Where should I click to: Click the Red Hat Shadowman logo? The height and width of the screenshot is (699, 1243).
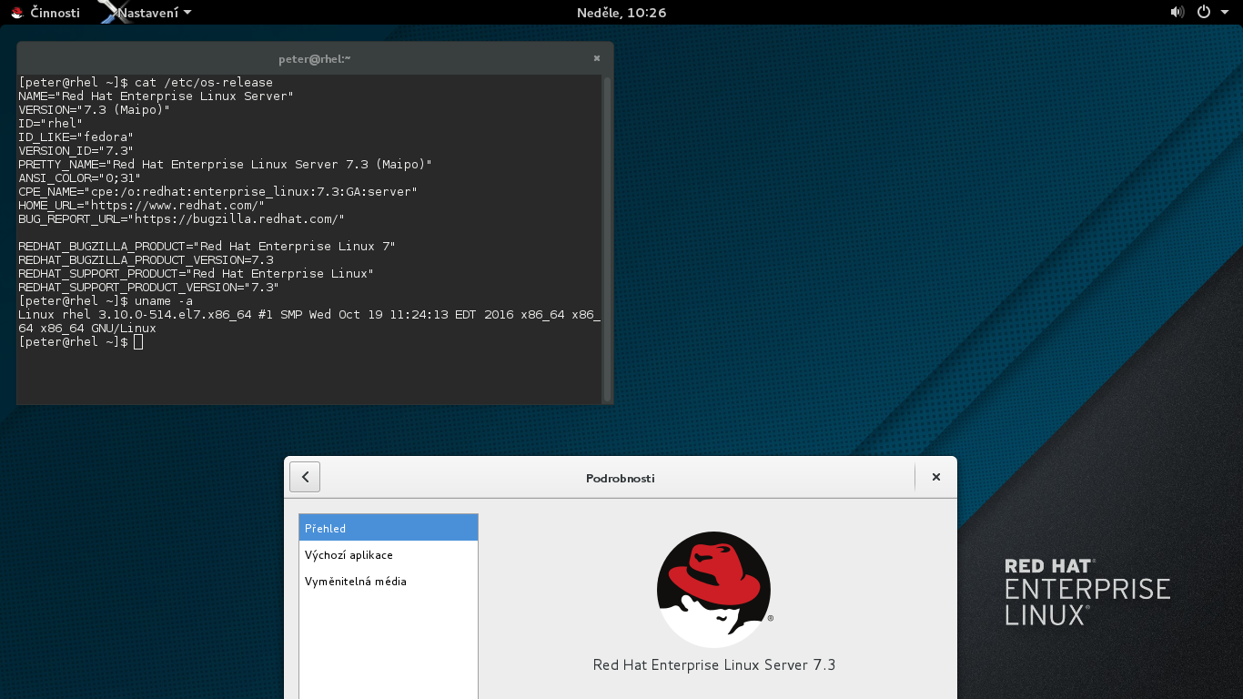point(714,589)
